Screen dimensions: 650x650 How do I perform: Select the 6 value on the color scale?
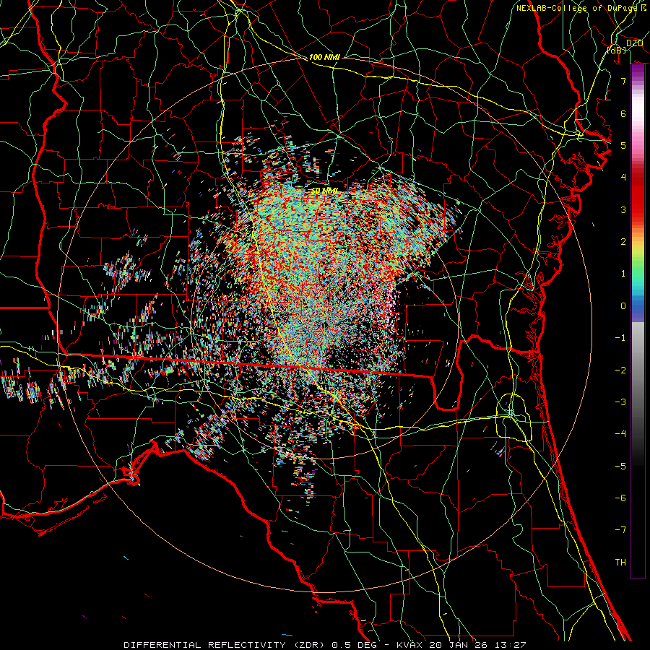point(623,113)
